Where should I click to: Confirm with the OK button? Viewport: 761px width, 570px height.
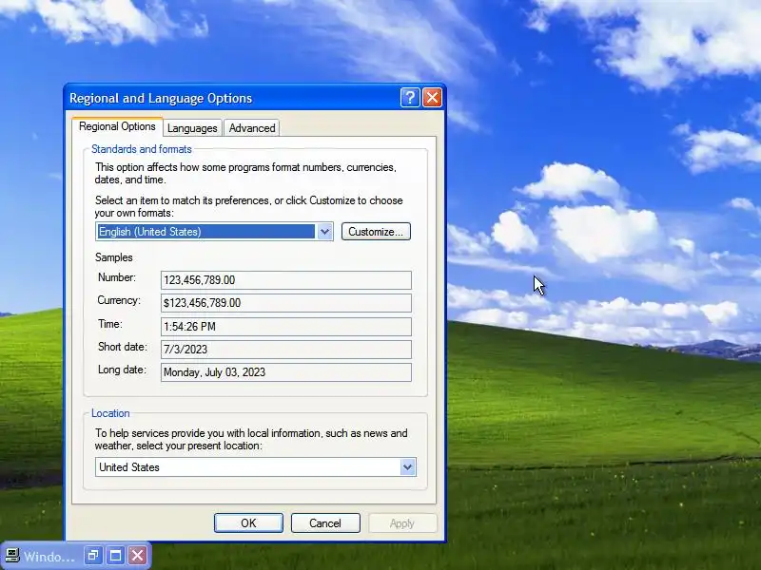[x=248, y=523]
